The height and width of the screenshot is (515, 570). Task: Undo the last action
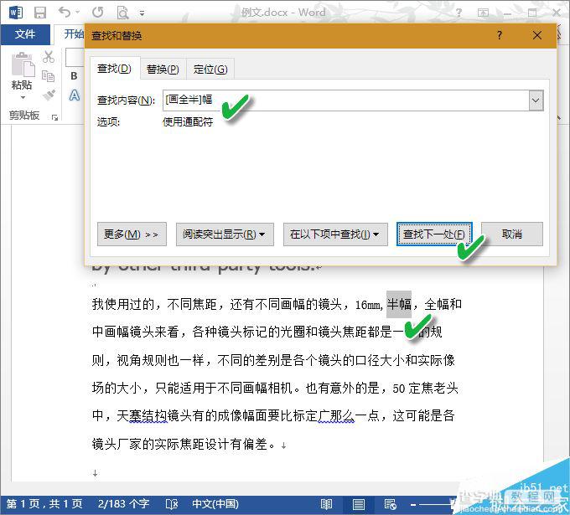pyautogui.click(x=65, y=13)
